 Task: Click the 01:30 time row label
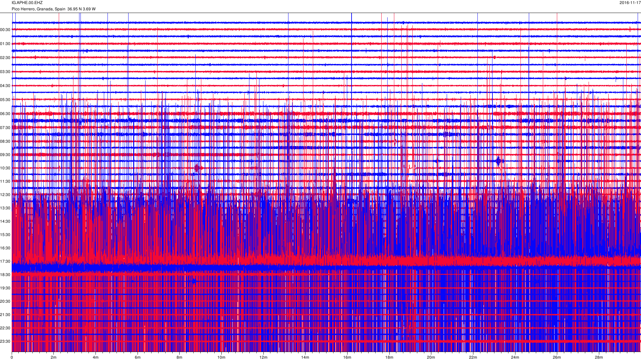5,44
